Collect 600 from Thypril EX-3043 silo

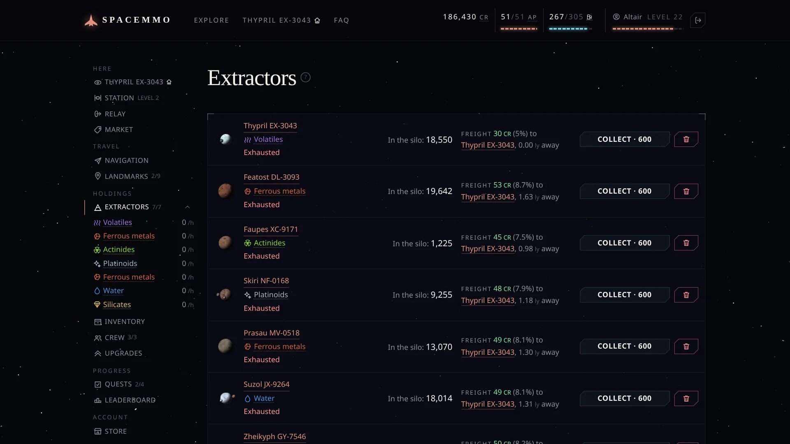(625, 139)
